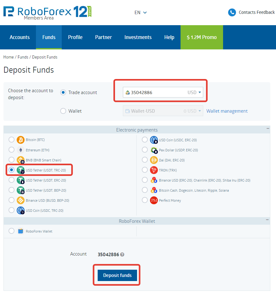Select Perfect Money radio button
Viewport: 276px width, 293px height.
(x=145, y=200)
